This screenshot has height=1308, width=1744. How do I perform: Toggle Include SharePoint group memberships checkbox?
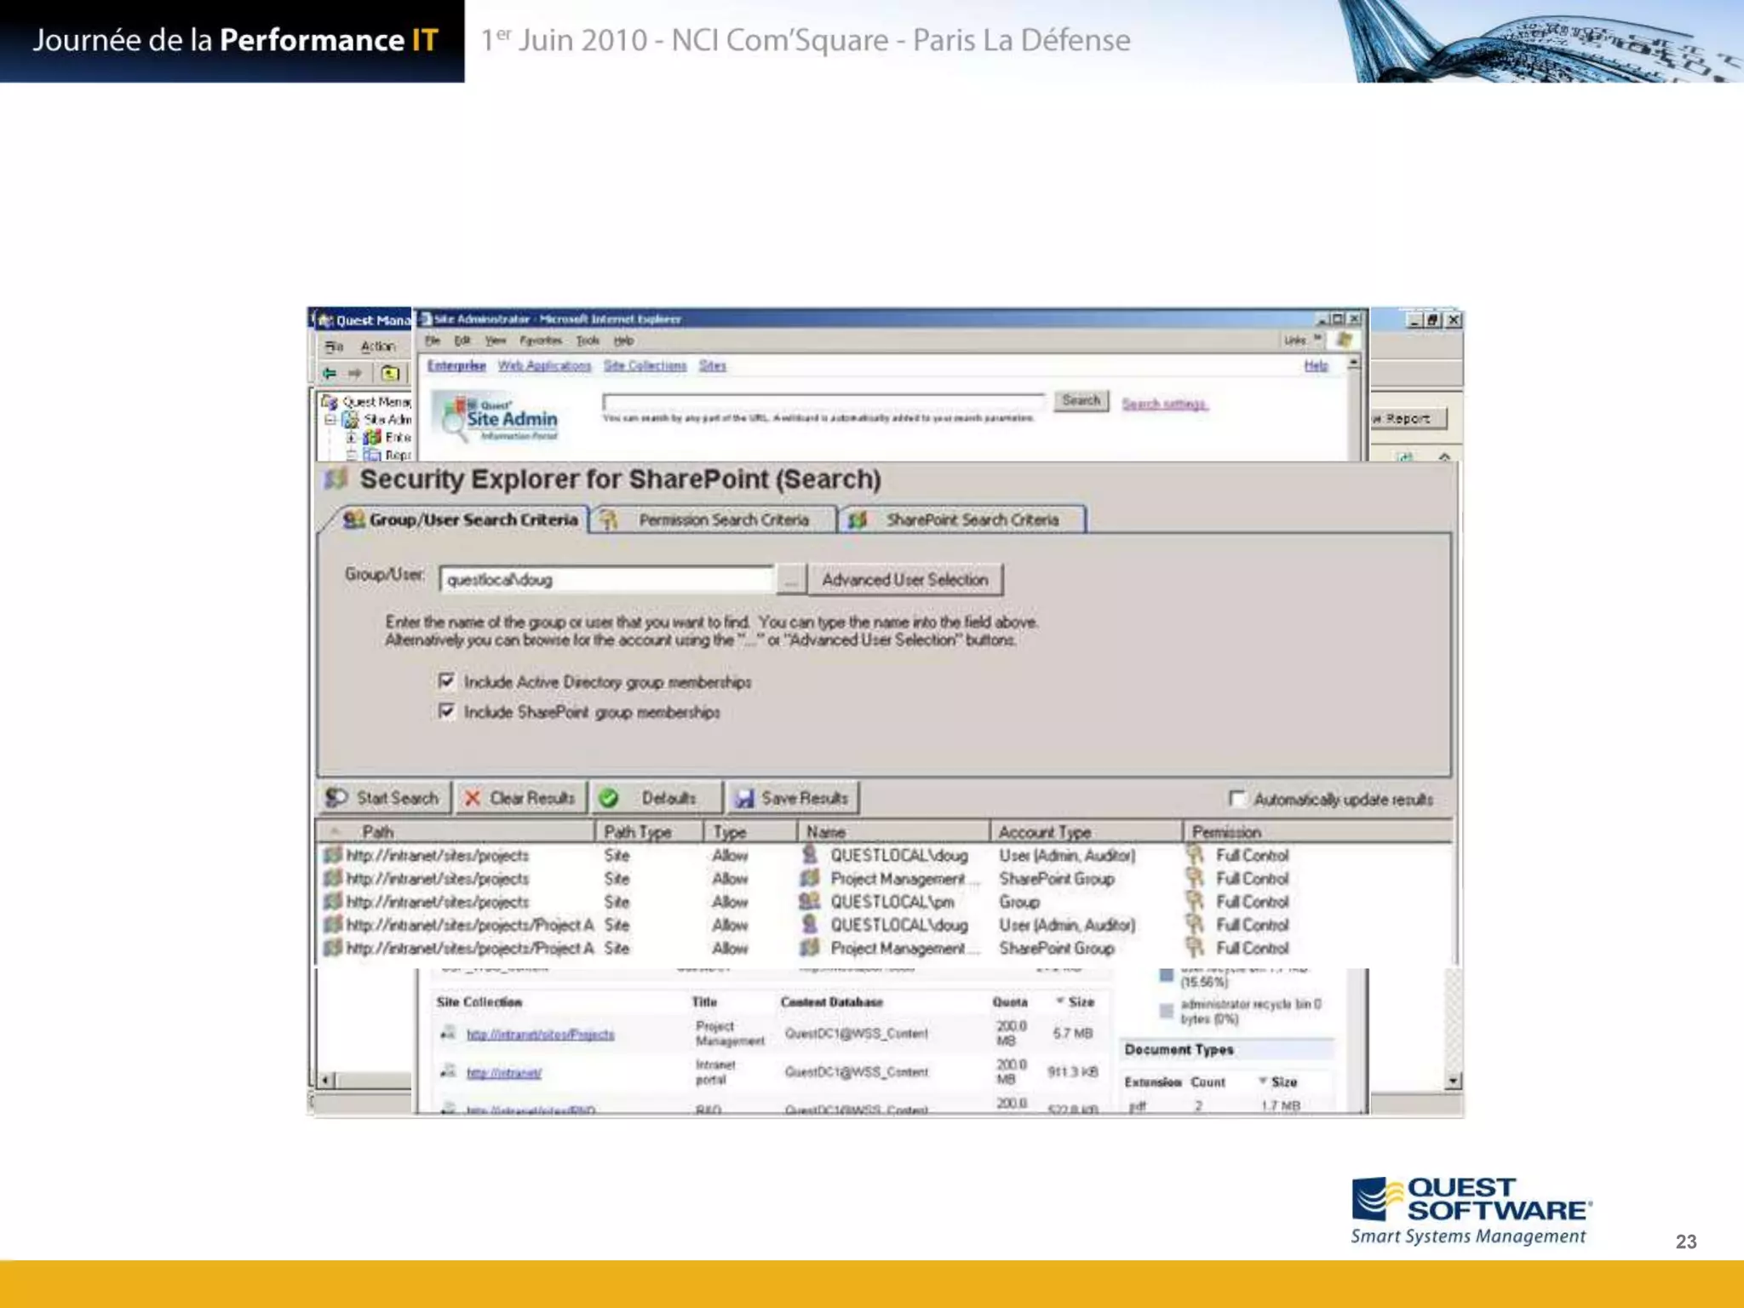pos(446,711)
